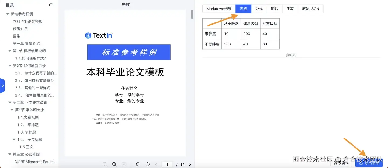This screenshot has height=168, width=388.
Task: Go to 第一章 背景介绍 outline item
Action: (26, 44)
